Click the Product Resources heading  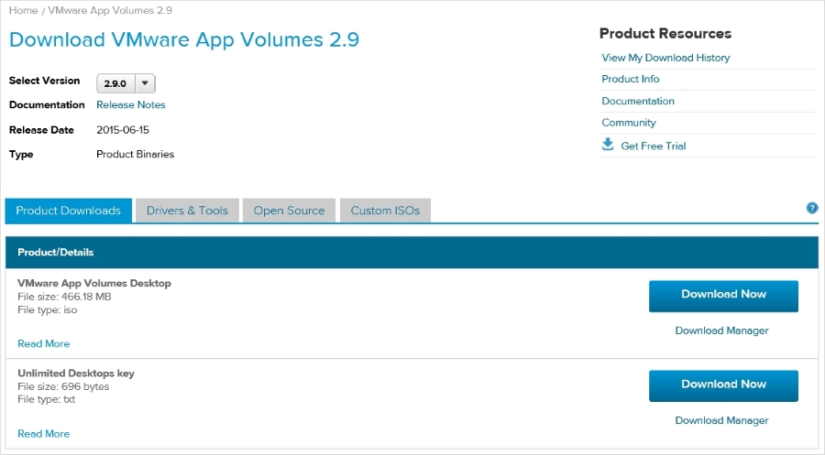(665, 34)
